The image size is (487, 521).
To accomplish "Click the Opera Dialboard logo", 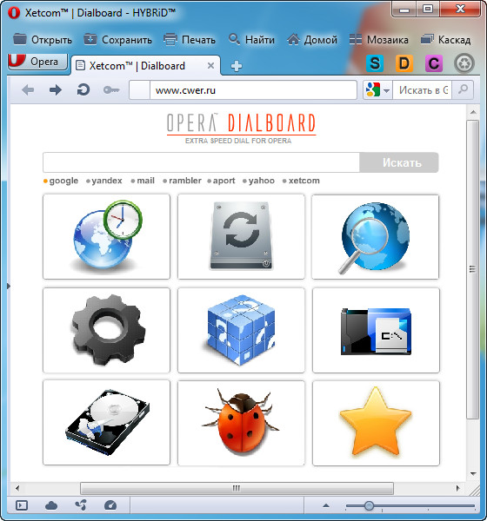I will click(x=241, y=129).
